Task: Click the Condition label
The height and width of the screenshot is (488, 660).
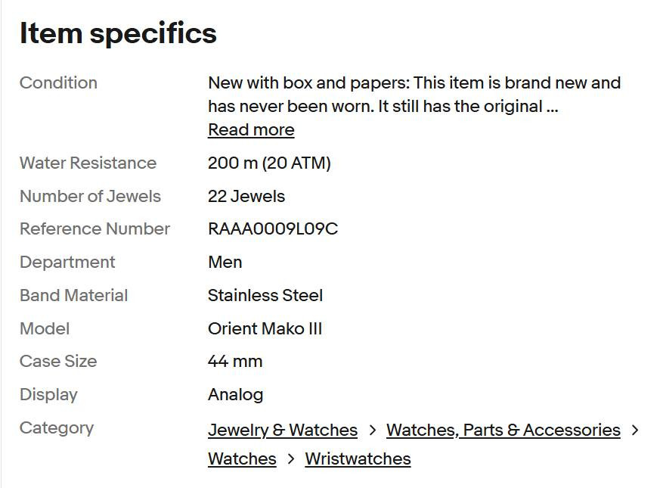Action: (58, 82)
